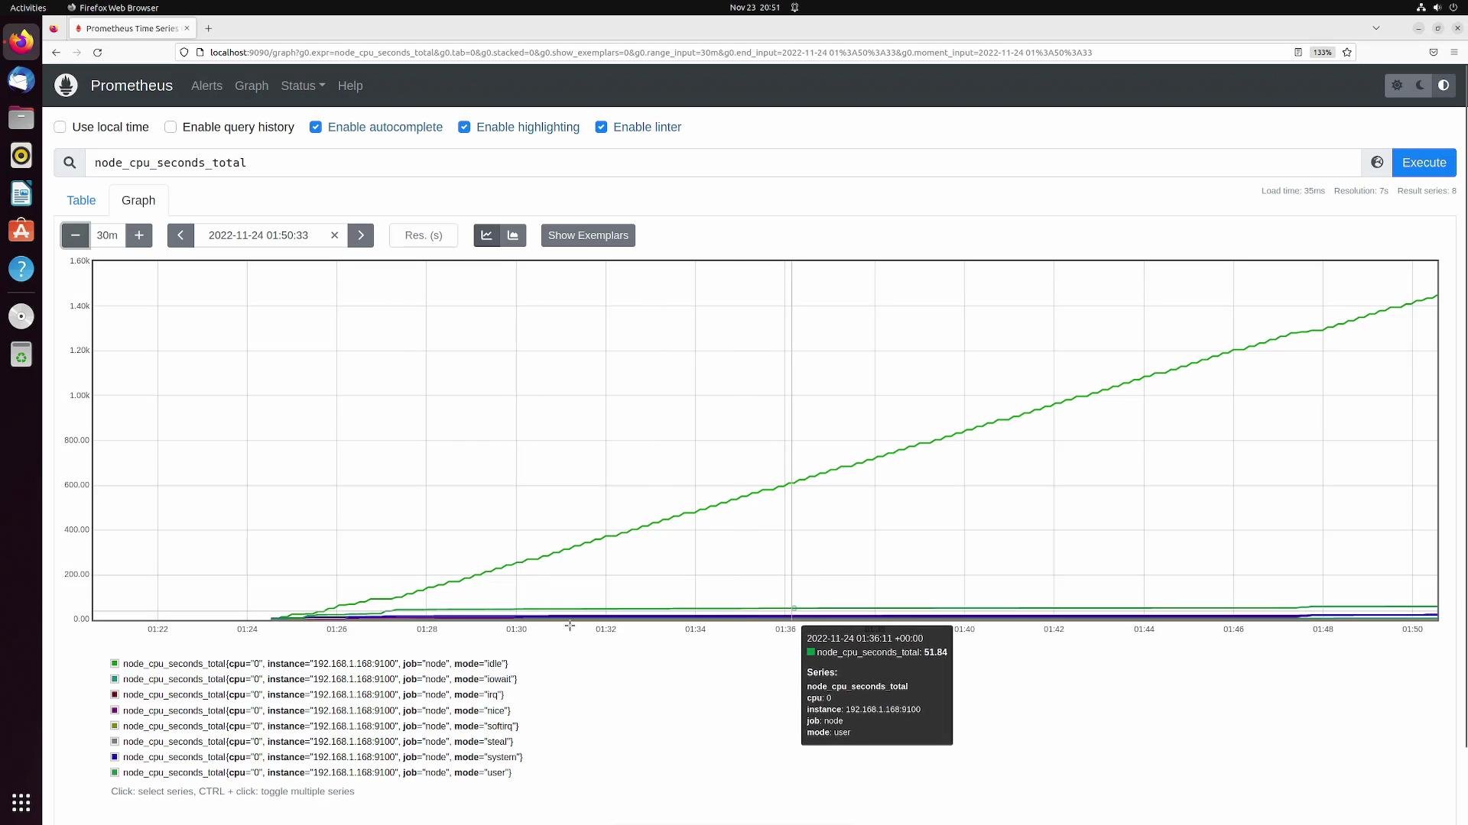This screenshot has height=825, width=1468.
Task: Click the Prometheus flame logo
Action: tap(67, 86)
